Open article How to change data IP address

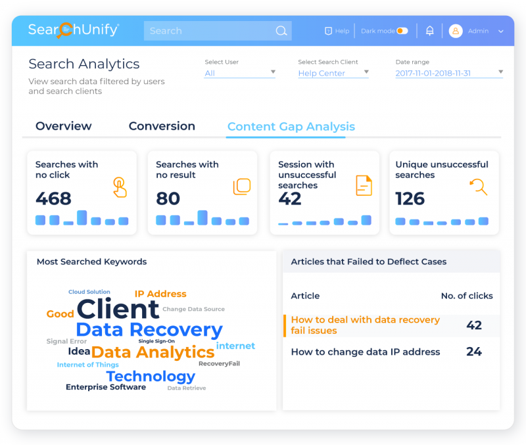pyautogui.click(x=366, y=352)
